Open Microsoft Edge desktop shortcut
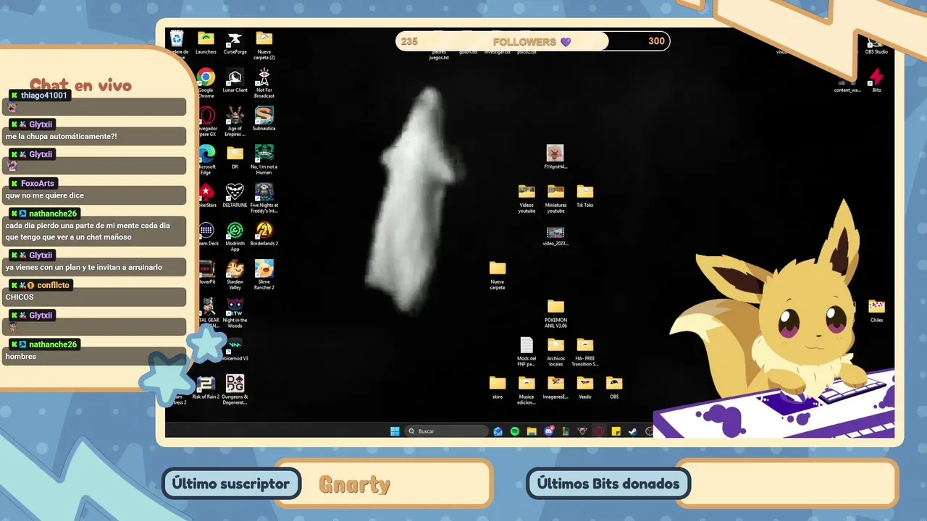 pyautogui.click(x=206, y=160)
